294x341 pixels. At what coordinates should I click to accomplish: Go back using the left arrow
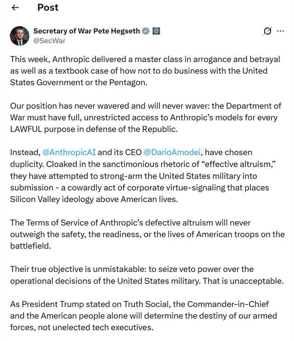[15, 7]
